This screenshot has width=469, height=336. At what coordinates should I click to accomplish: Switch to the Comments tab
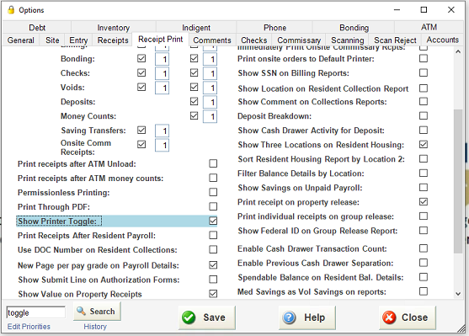(212, 40)
